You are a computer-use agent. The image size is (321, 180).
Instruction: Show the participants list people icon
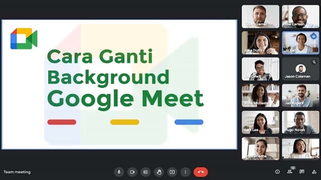(290, 172)
